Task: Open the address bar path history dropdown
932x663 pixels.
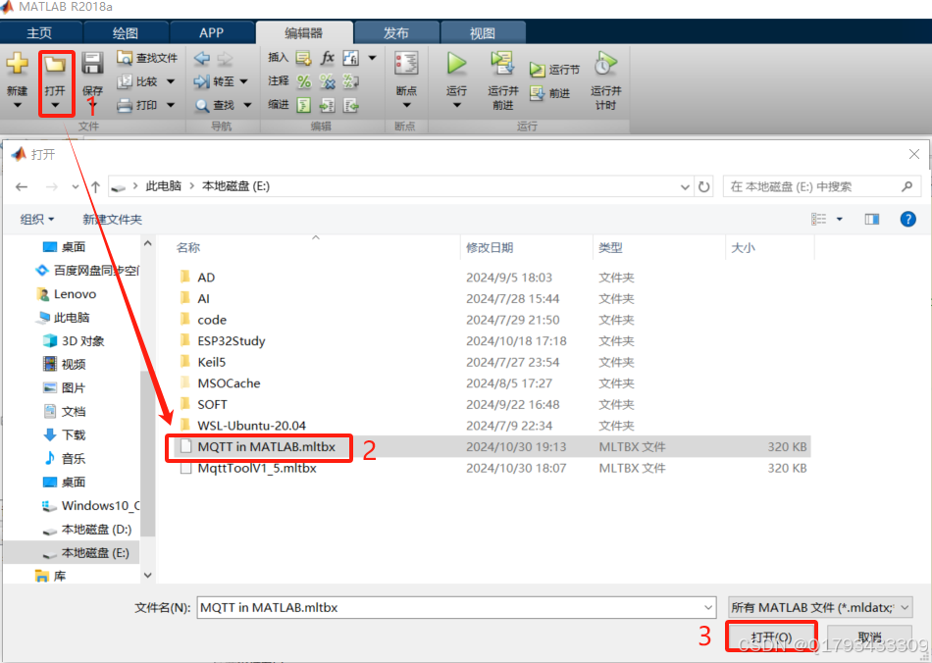Action: (685, 186)
